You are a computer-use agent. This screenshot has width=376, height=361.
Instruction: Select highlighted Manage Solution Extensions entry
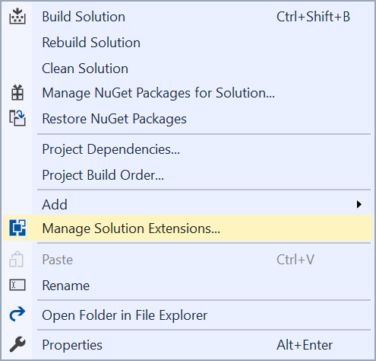(188, 228)
